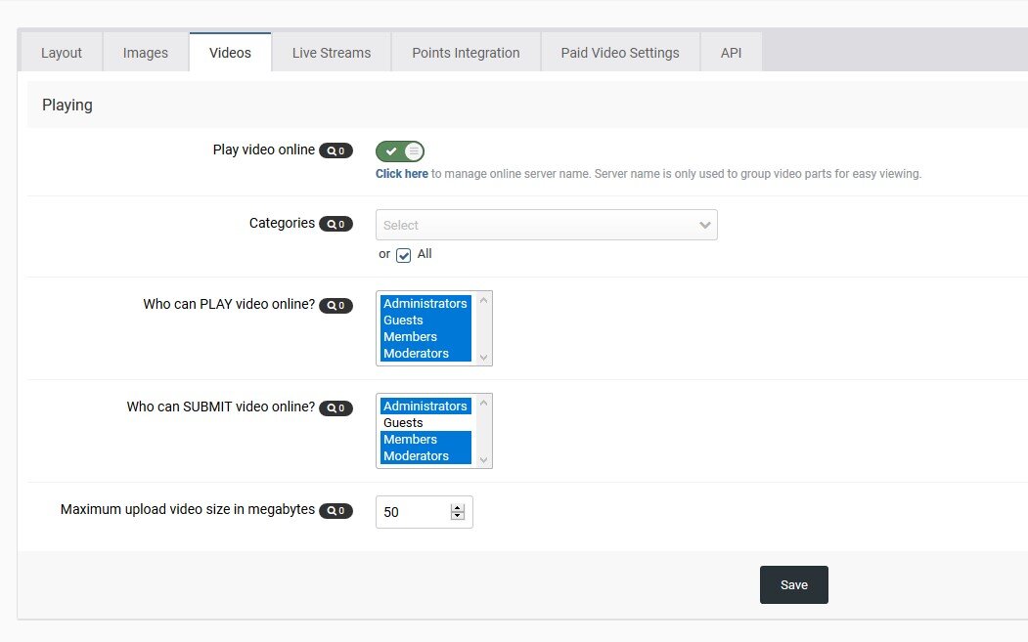Viewport: 1028px width, 642px height.
Task: Open the API tab
Action: [x=731, y=53]
